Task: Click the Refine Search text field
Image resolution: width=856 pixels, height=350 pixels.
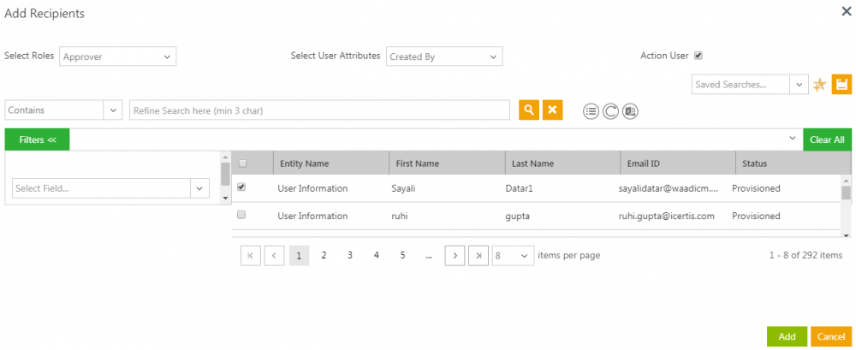Action: coord(321,110)
